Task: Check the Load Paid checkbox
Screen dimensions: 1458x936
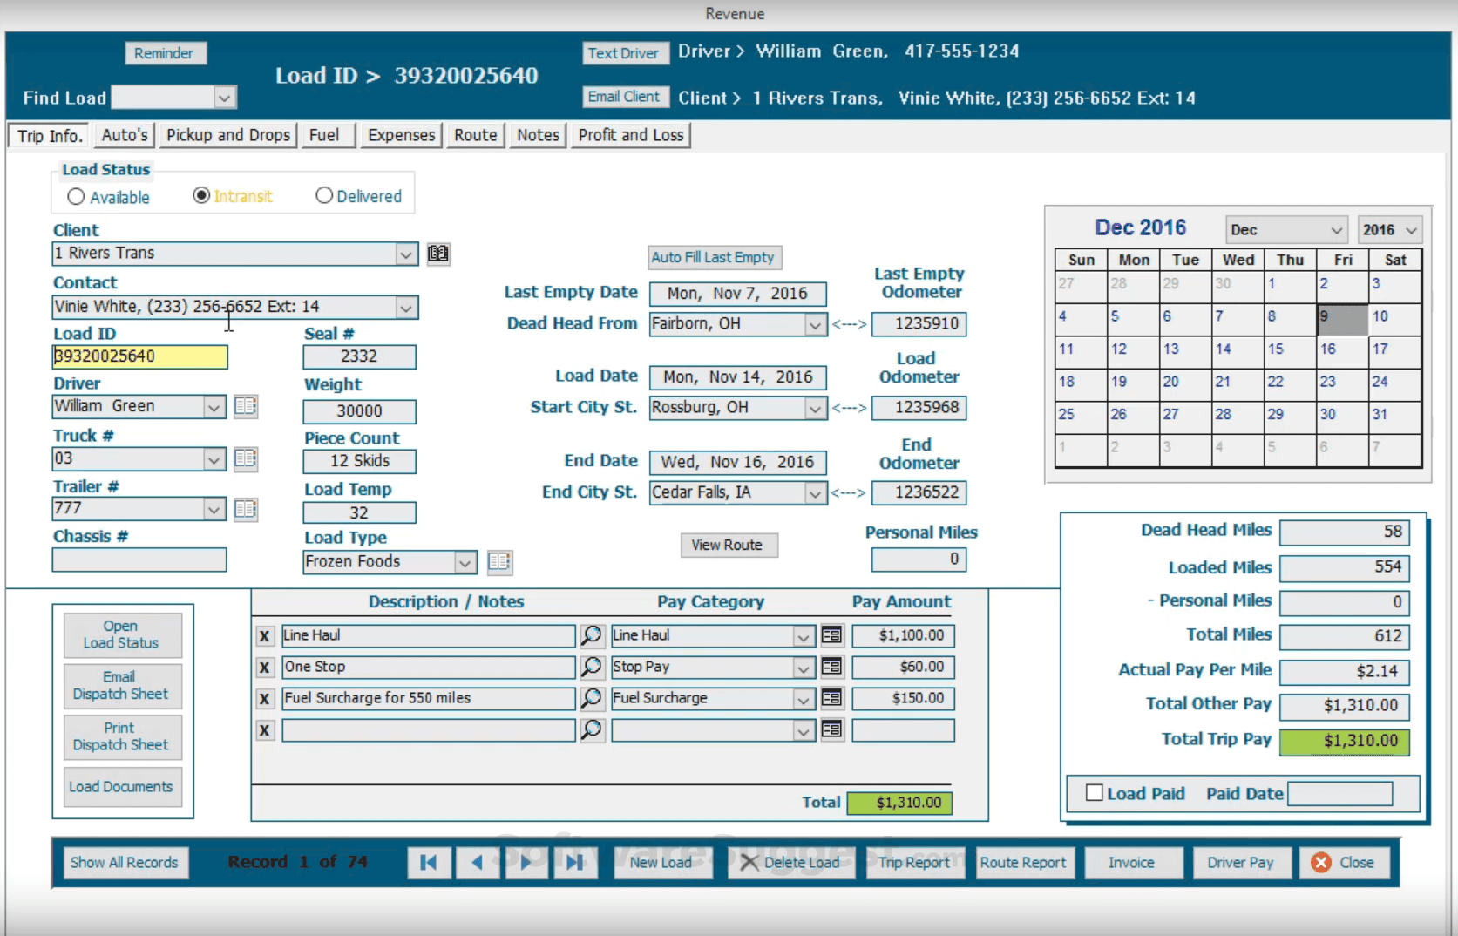Action: coord(1095,793)
